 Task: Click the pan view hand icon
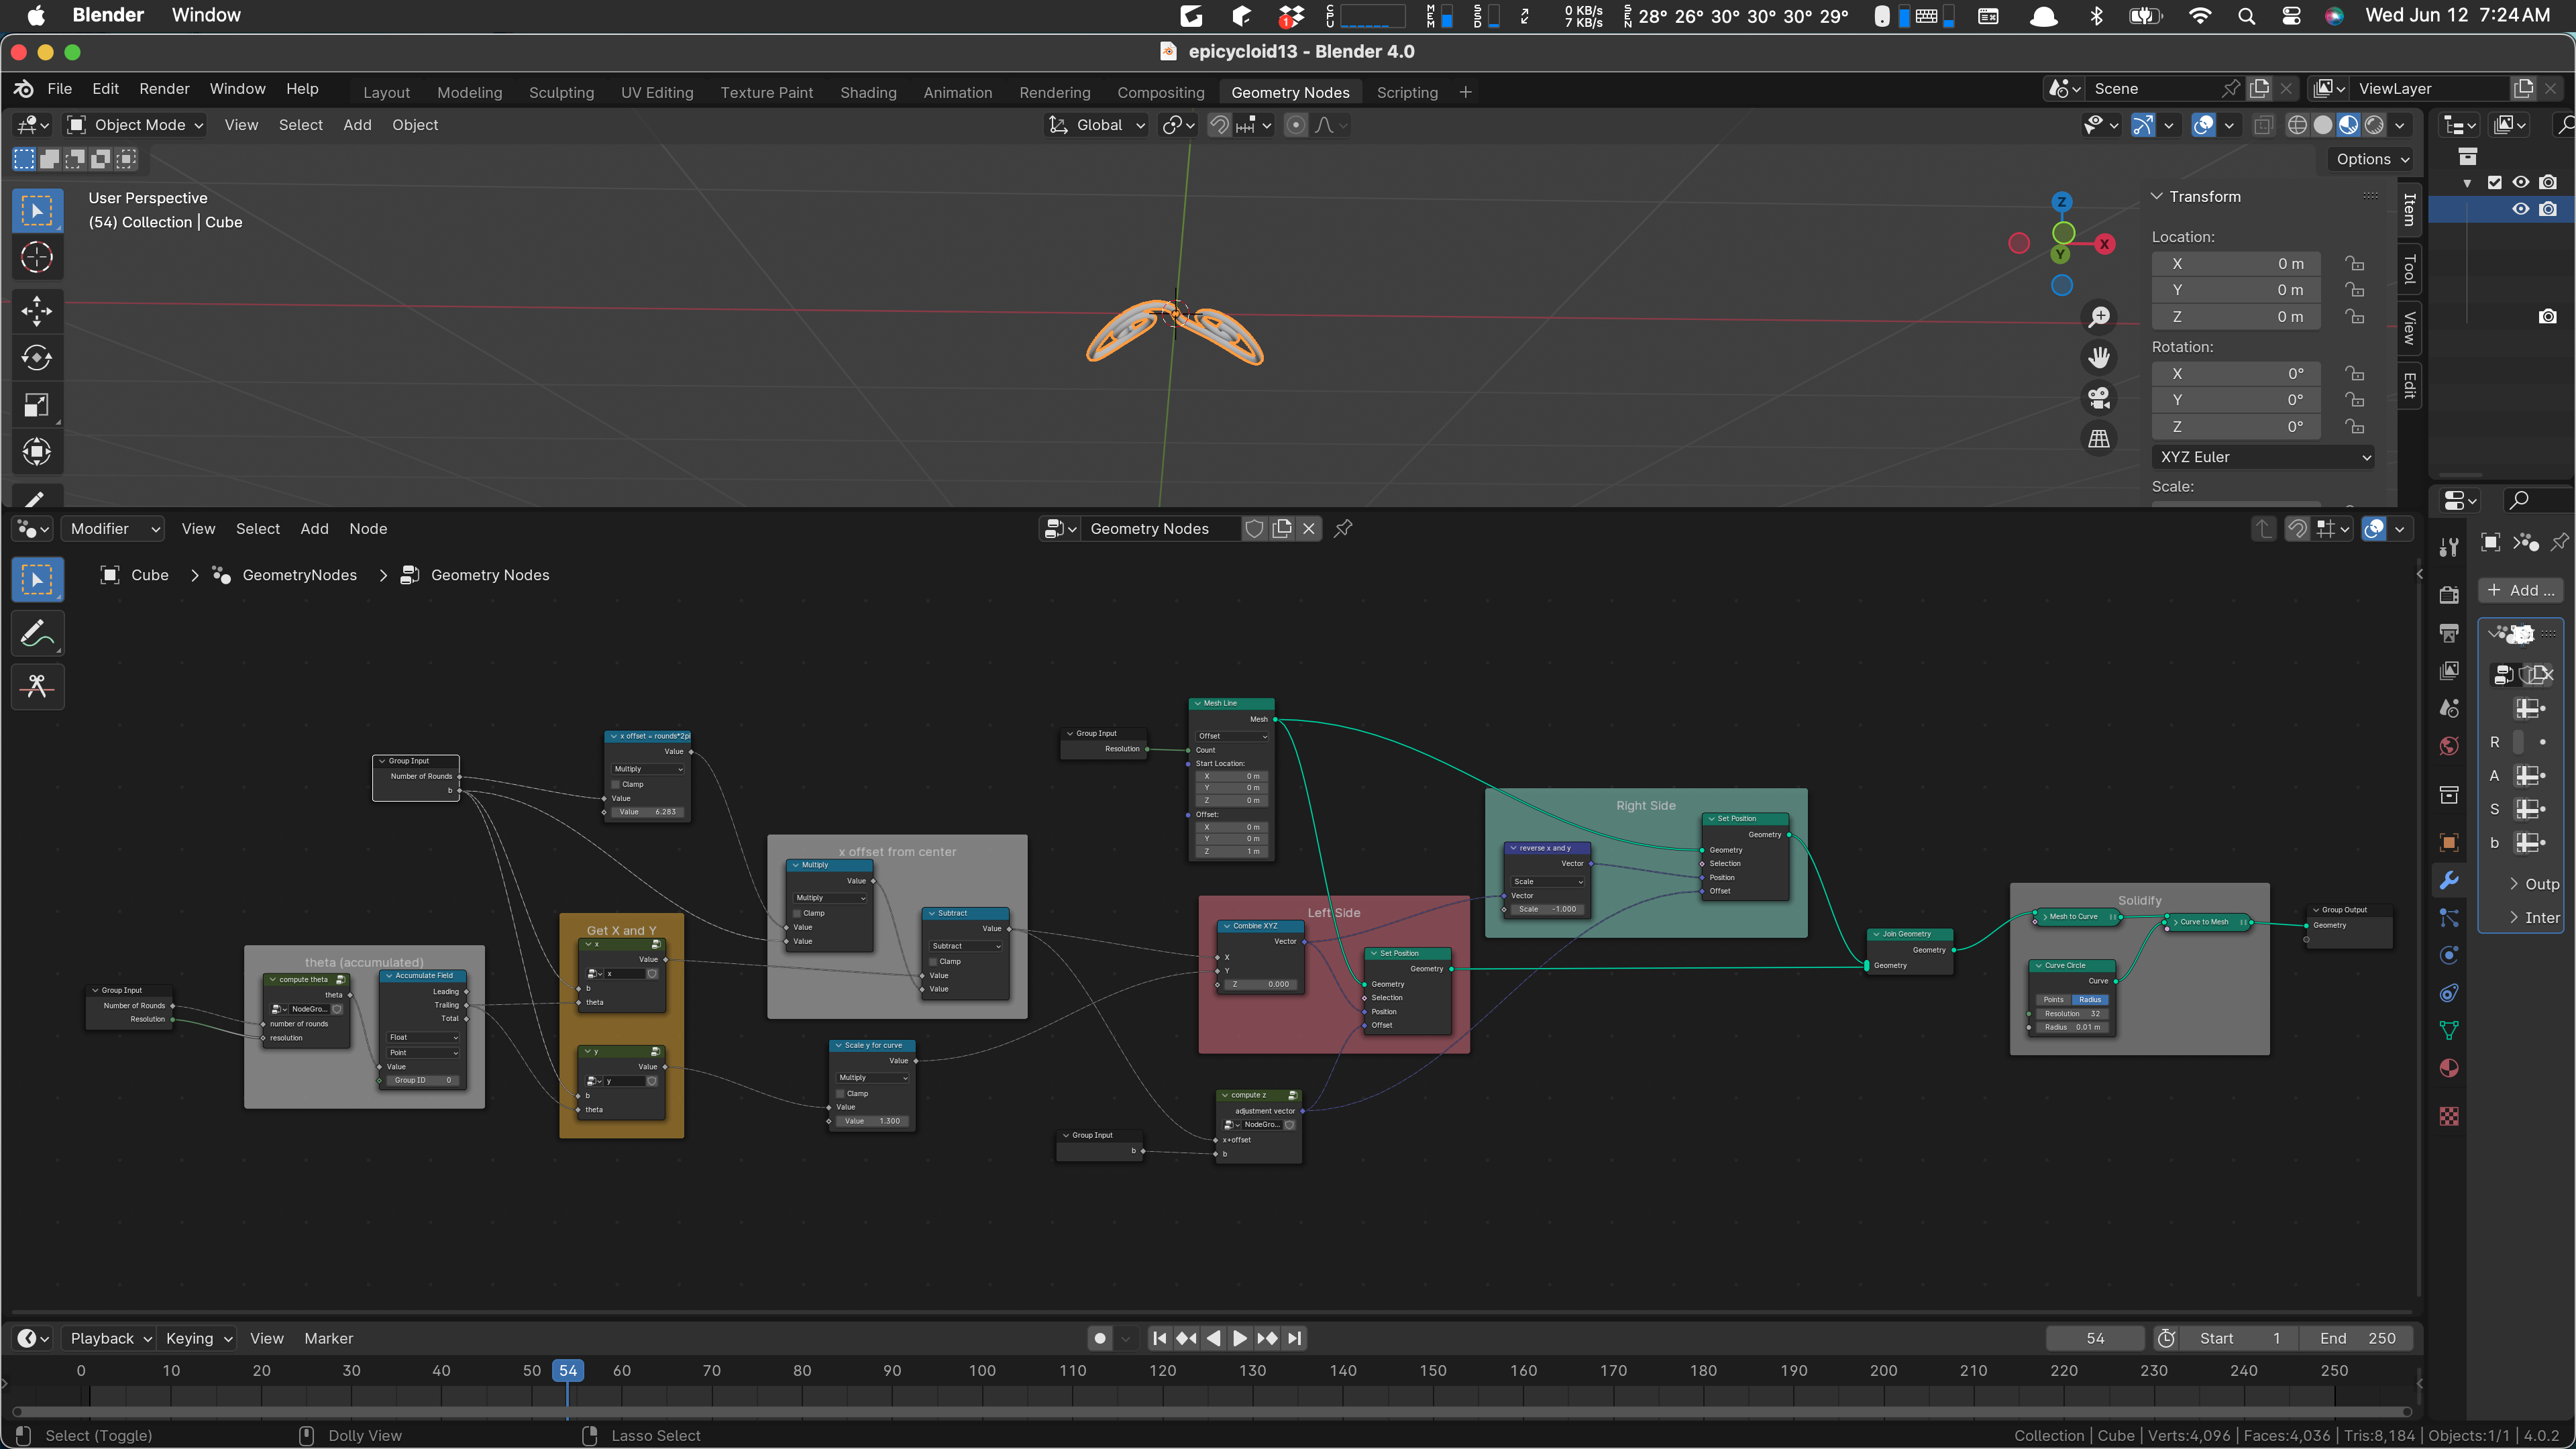(x=2099, y=357)
